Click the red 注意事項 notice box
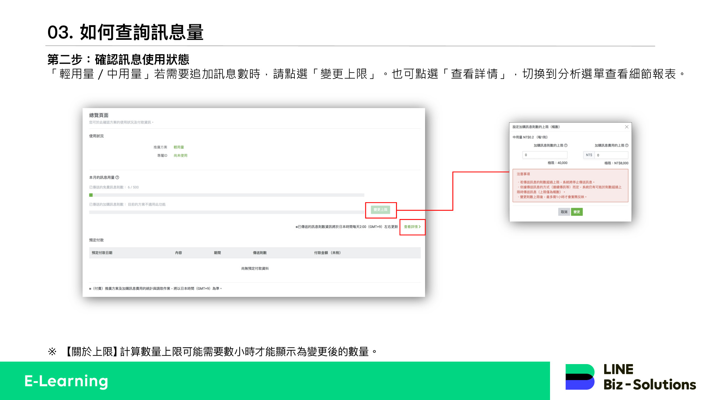 (570, 186)
